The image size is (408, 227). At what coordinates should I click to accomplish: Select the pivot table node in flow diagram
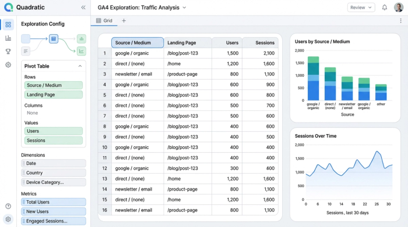[x=54, y=39]
